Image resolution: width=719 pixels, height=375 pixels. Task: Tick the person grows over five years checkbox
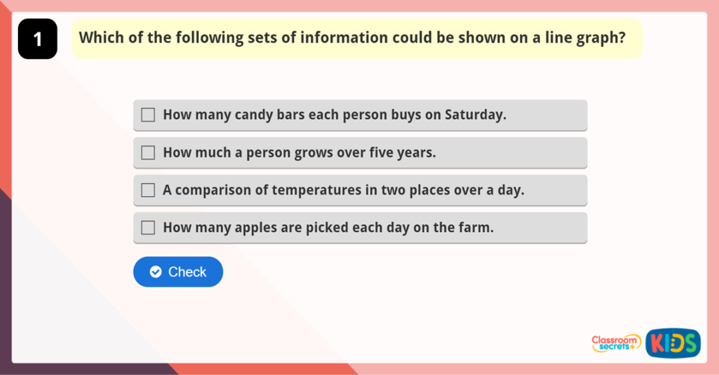(148, 152)
